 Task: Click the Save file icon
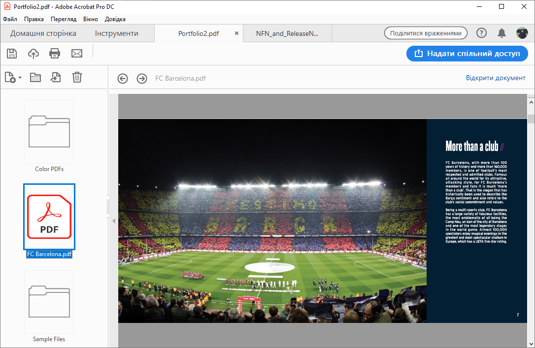click(x=12, y=54)
